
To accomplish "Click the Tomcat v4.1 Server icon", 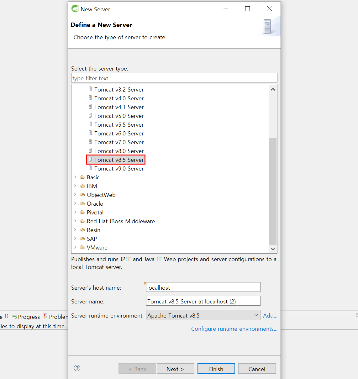I will 90,107.
